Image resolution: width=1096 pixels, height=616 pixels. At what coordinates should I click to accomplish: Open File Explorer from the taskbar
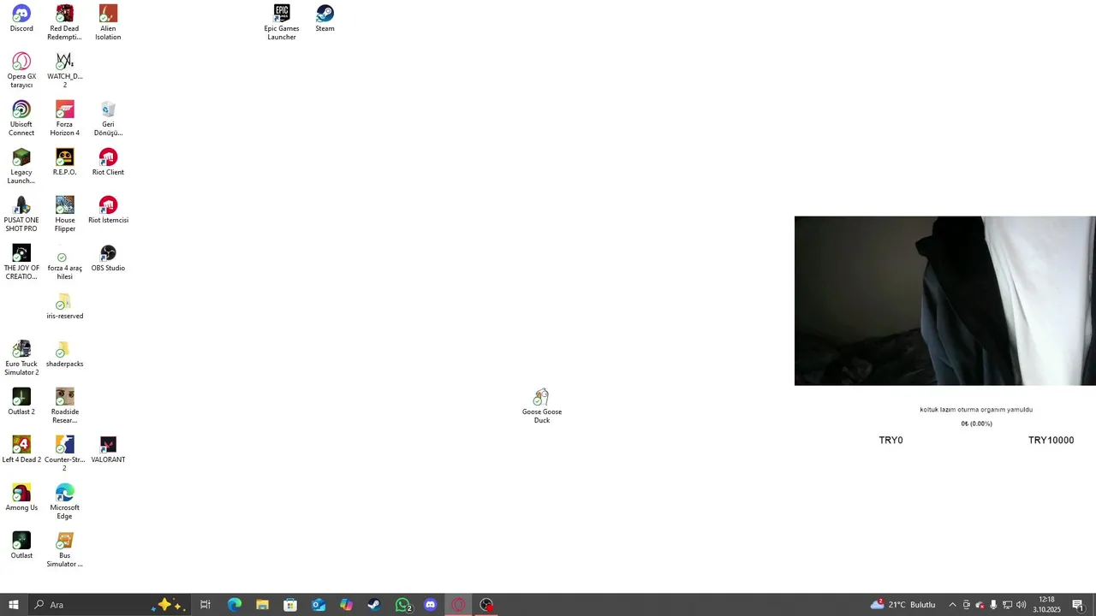(x=262, y=605)
